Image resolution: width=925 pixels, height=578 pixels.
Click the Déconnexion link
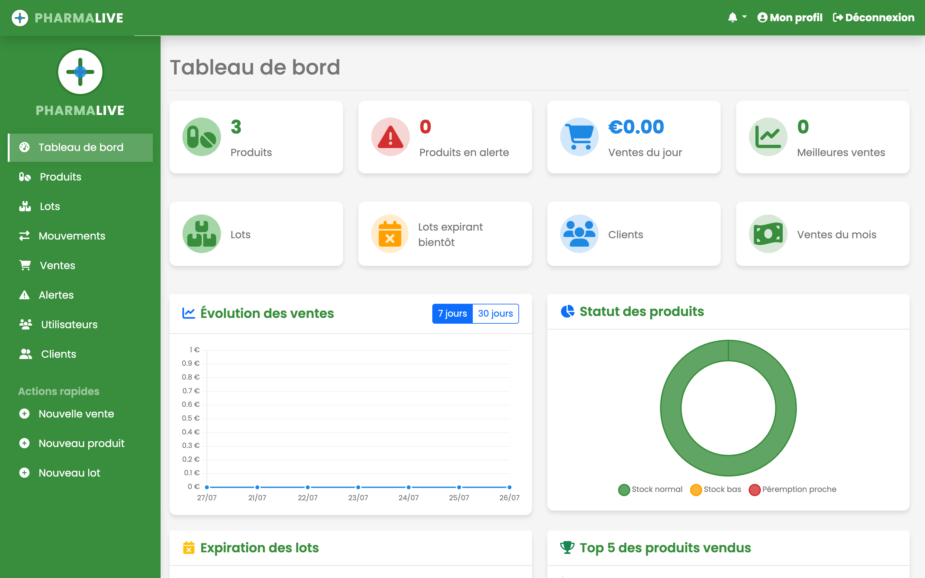873,18
